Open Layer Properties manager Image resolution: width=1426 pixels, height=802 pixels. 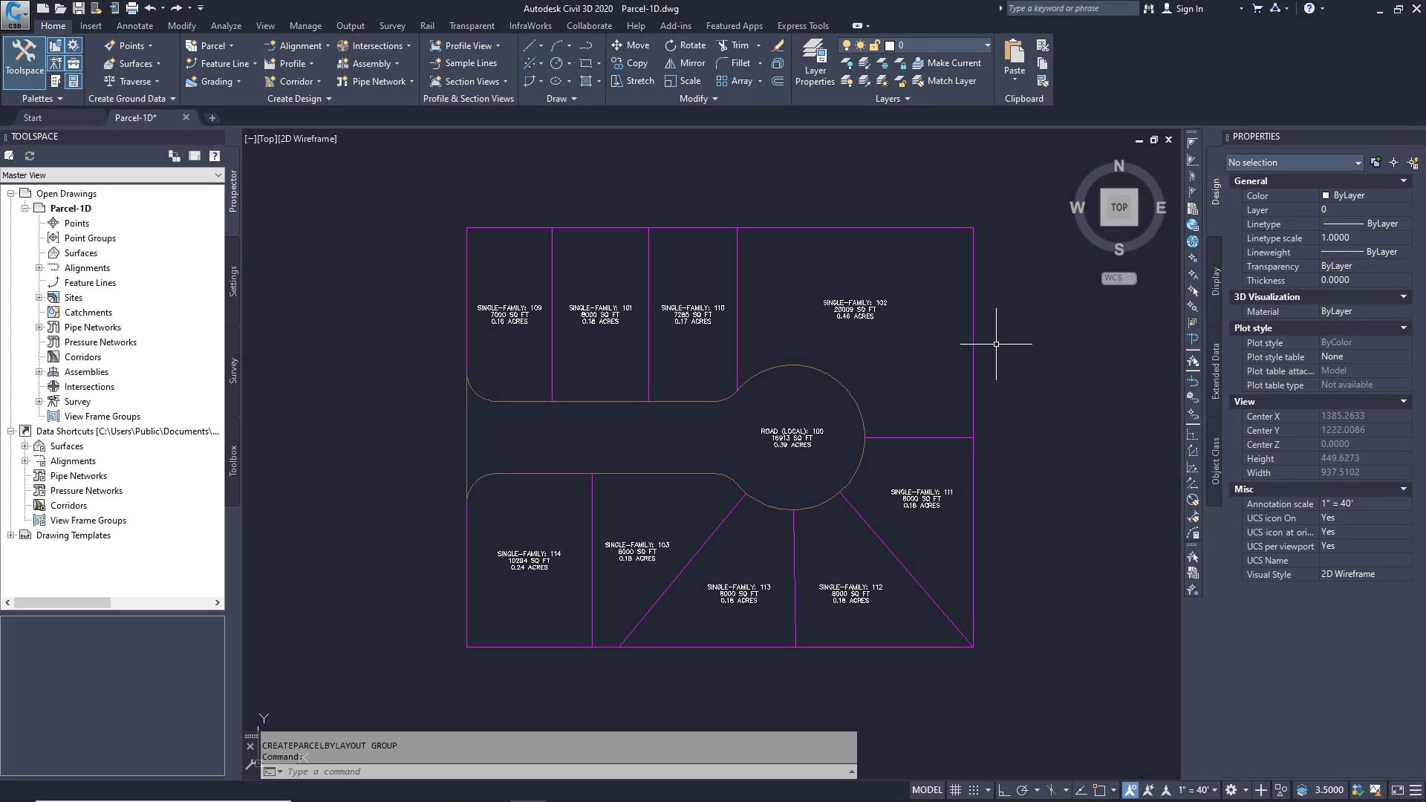(x=815, y=59)
